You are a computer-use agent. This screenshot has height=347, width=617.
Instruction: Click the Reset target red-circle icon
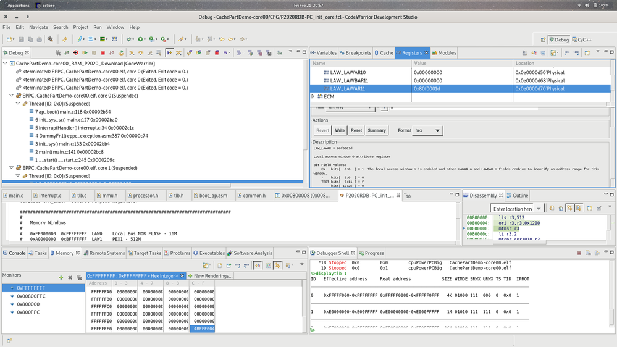(x=75, y=52)
